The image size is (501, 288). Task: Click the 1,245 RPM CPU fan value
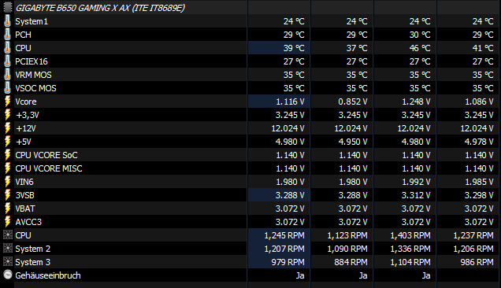tap(284, 235)
